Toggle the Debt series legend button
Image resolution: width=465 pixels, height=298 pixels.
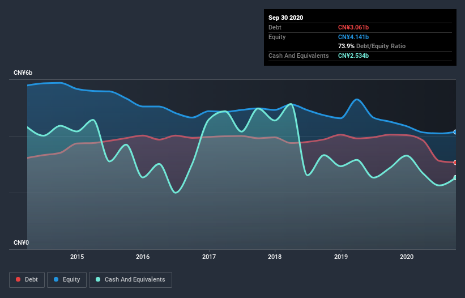click(27, 280)
